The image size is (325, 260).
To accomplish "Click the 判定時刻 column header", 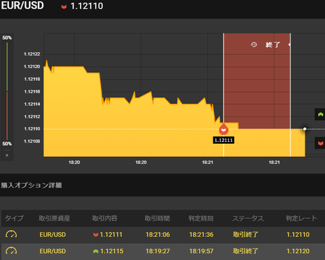I will point(201,218).
